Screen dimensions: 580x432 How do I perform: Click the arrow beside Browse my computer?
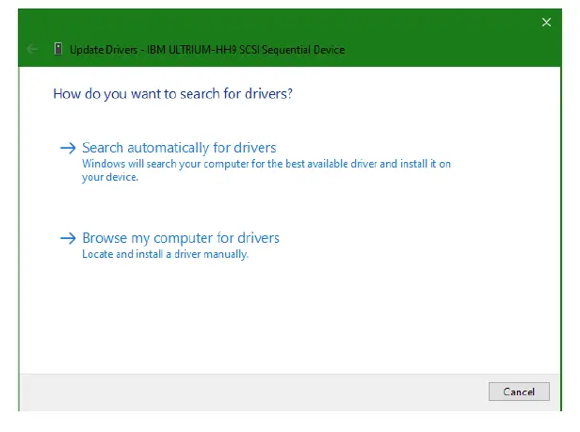point(68,238)
